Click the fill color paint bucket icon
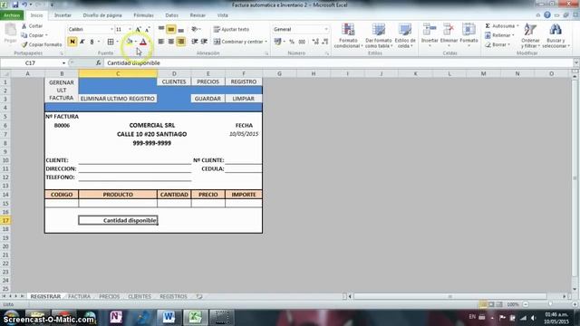This screenshot has height=326, width=580. coord(130,42)
